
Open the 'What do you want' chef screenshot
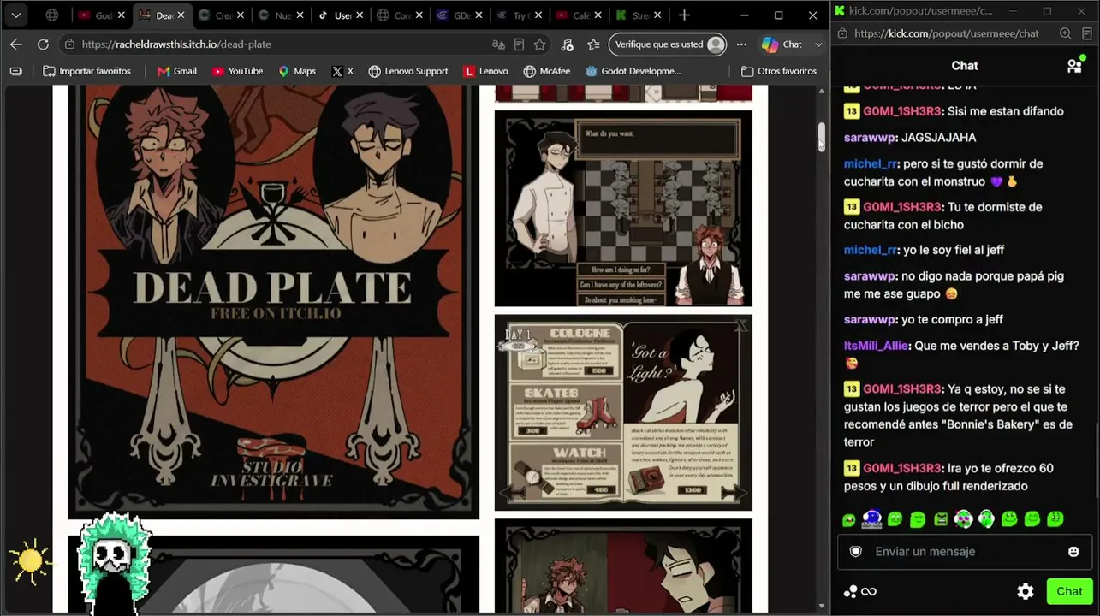click(x=623, y=208)
